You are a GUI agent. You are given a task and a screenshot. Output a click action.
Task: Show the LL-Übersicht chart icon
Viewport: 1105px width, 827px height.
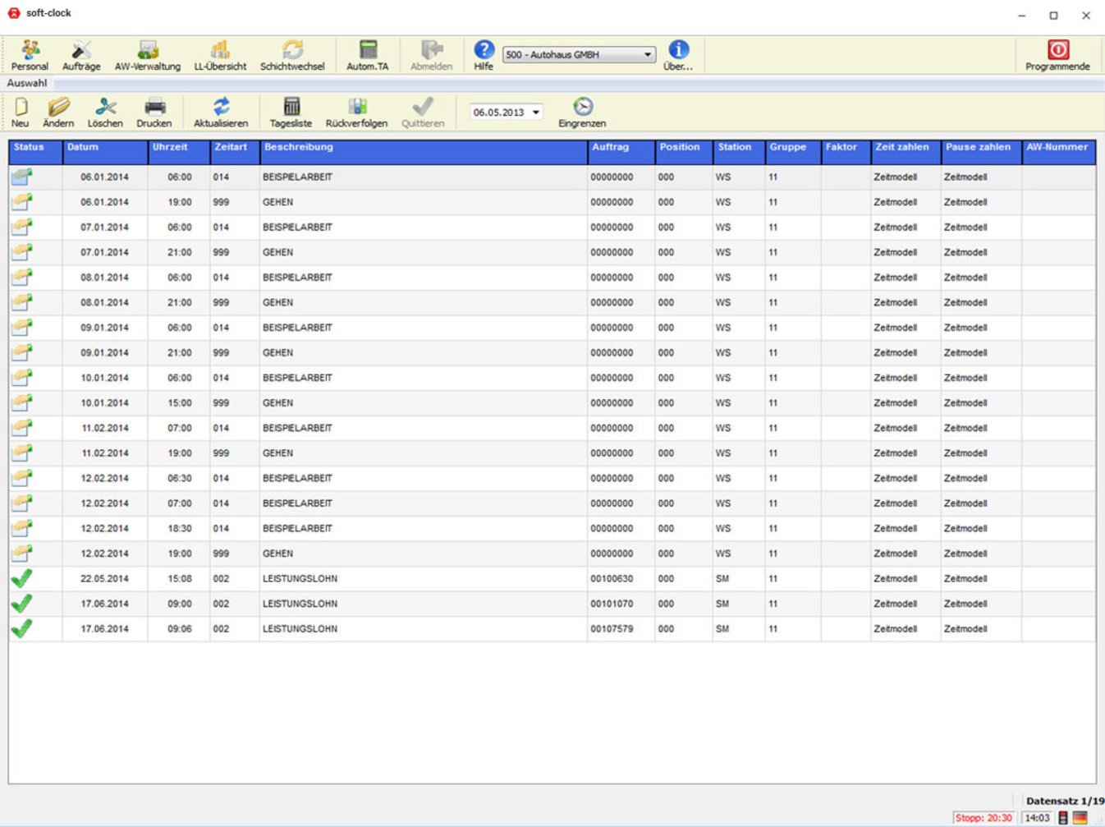click(x=220, y=49)
